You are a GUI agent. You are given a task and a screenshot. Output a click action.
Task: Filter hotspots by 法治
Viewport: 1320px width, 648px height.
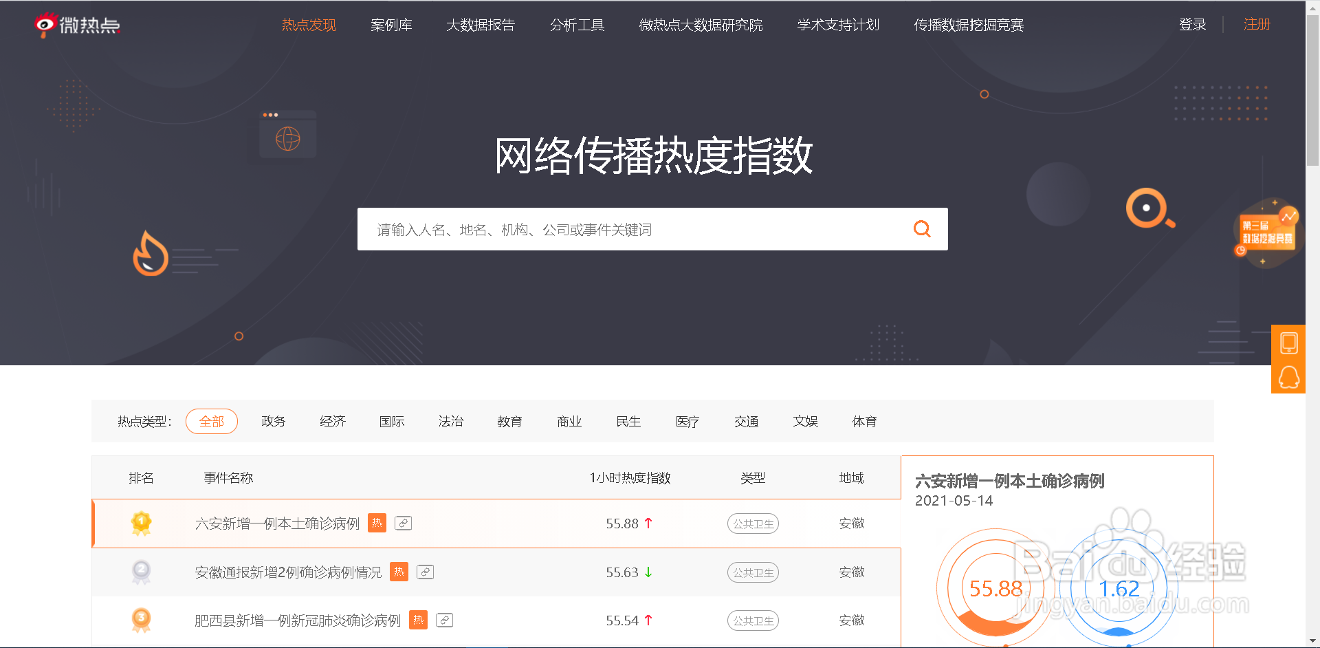pos(451,422)
